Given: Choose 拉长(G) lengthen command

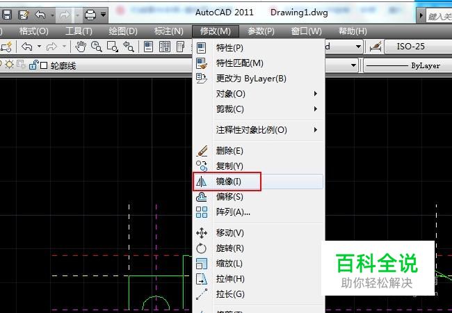Looking at the screenshot, I should 259,294.
